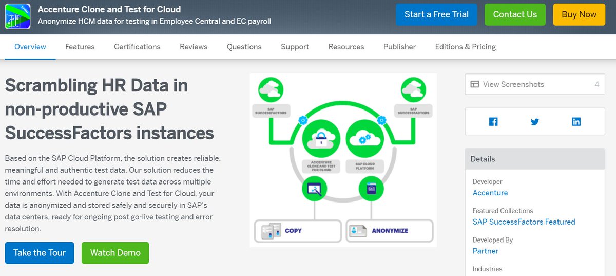Open the Certifications tab
The width and height of the screenshot is (616, 276).
137,47
